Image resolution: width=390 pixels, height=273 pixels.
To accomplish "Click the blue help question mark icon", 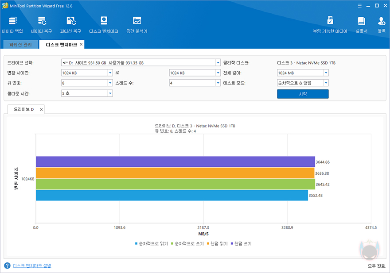I will [x=7, y=265].
